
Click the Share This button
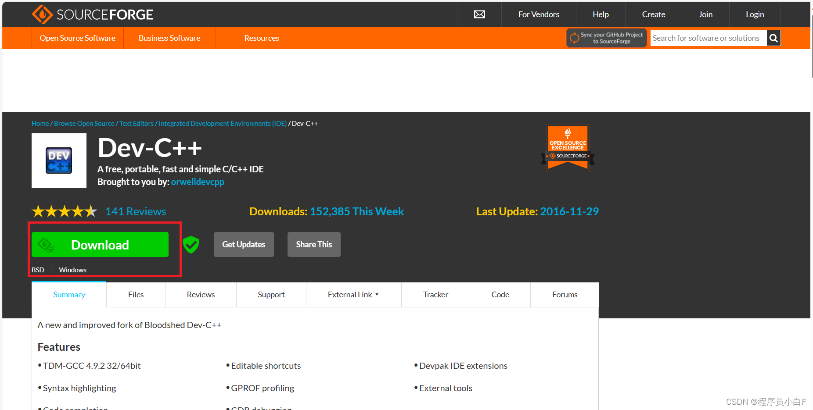313,244
